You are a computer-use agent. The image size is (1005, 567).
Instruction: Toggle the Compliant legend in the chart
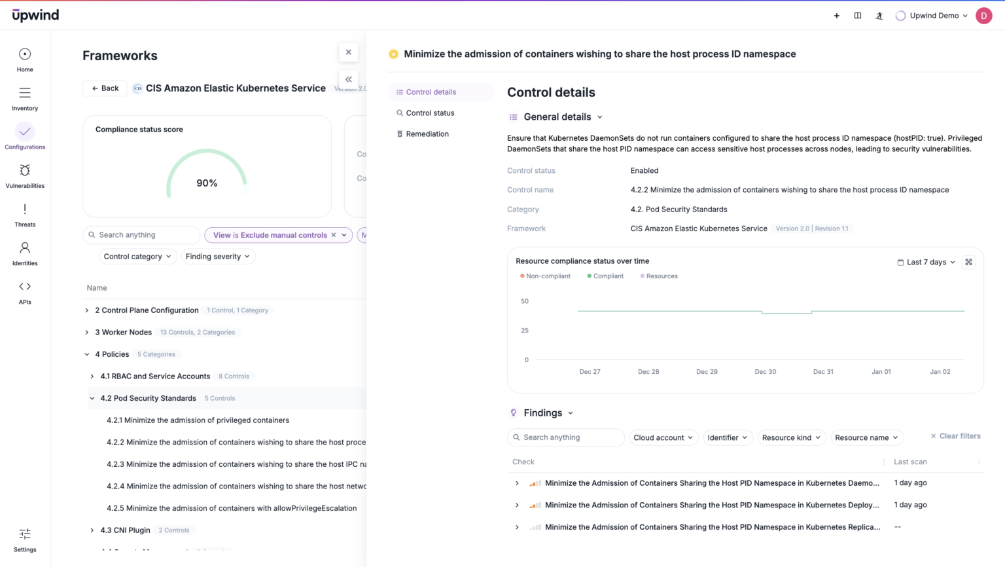(605, 276)
